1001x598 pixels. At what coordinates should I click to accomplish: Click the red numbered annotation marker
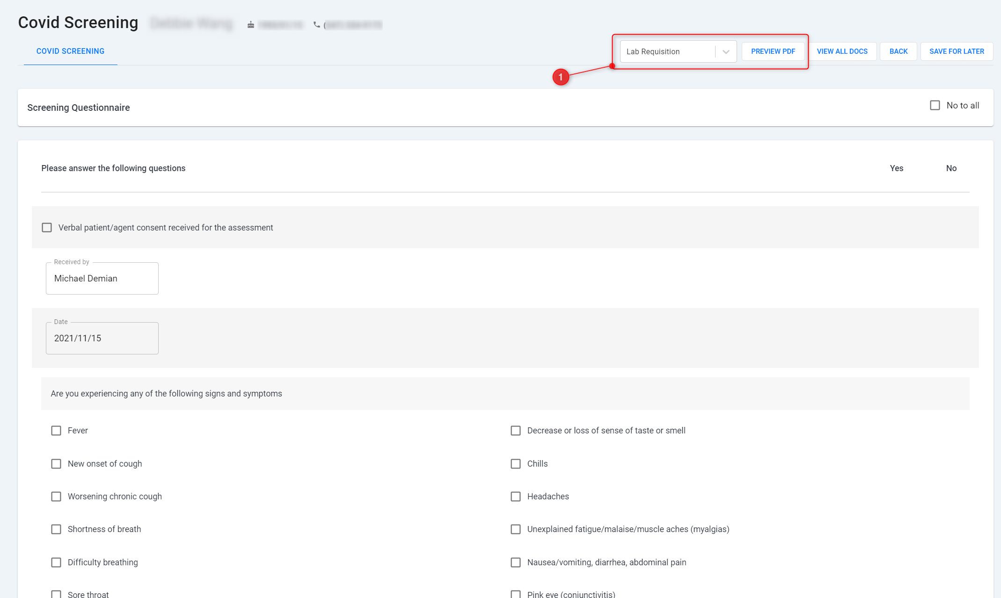point(561,77)
